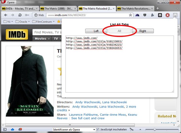The height and width of the screenshot is (133, 181).
Task: Open Carrie-Anne Moss link
Action: [x=113, y=115]
